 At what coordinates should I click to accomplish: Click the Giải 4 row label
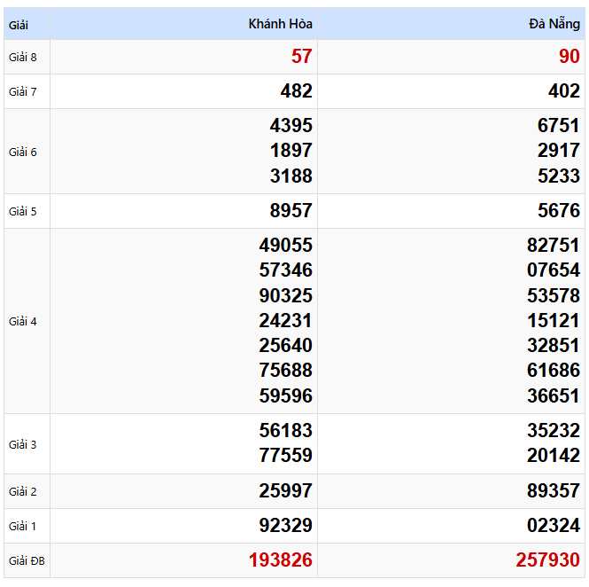point(22,322)
